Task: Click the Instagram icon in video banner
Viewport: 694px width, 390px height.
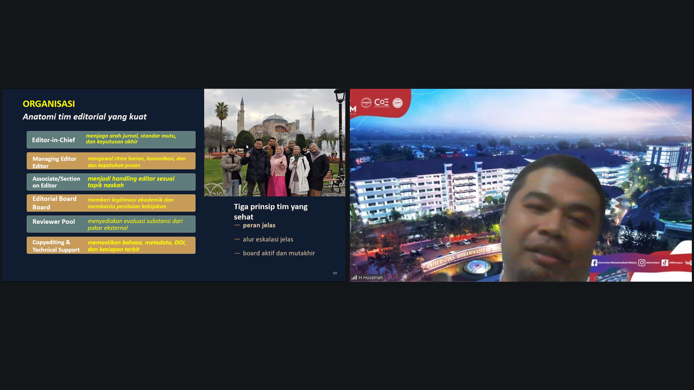Action: tap(642, 263)
